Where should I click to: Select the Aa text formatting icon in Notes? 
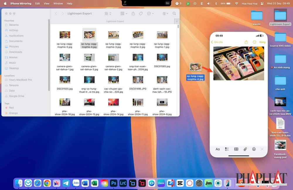[x=218, y=149]
